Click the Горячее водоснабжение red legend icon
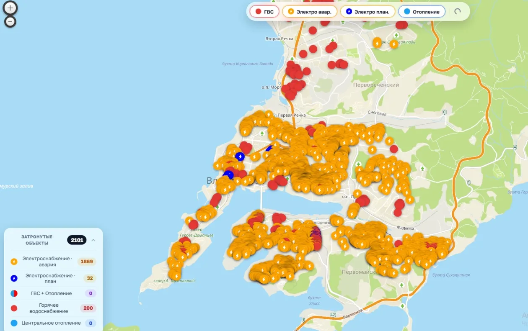Image resolution: width=528 pixels, height=331 pixels. [14, 308]
